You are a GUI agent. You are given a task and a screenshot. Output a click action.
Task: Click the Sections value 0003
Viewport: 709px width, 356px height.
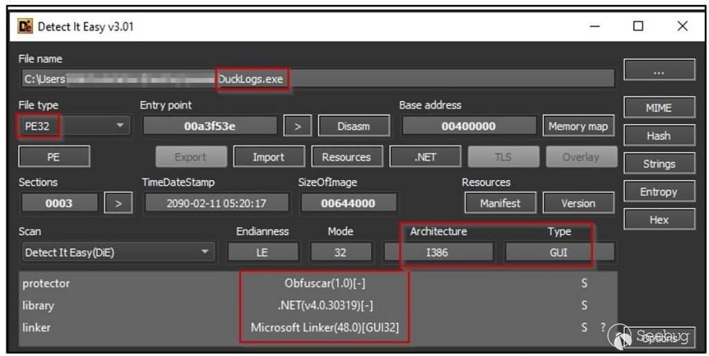point(60,203)
